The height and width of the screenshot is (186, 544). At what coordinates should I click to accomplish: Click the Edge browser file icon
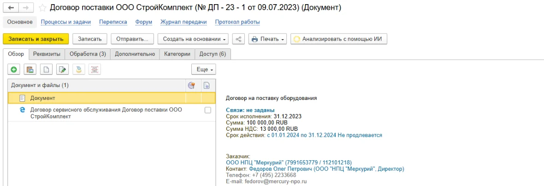tap(23, 110)
